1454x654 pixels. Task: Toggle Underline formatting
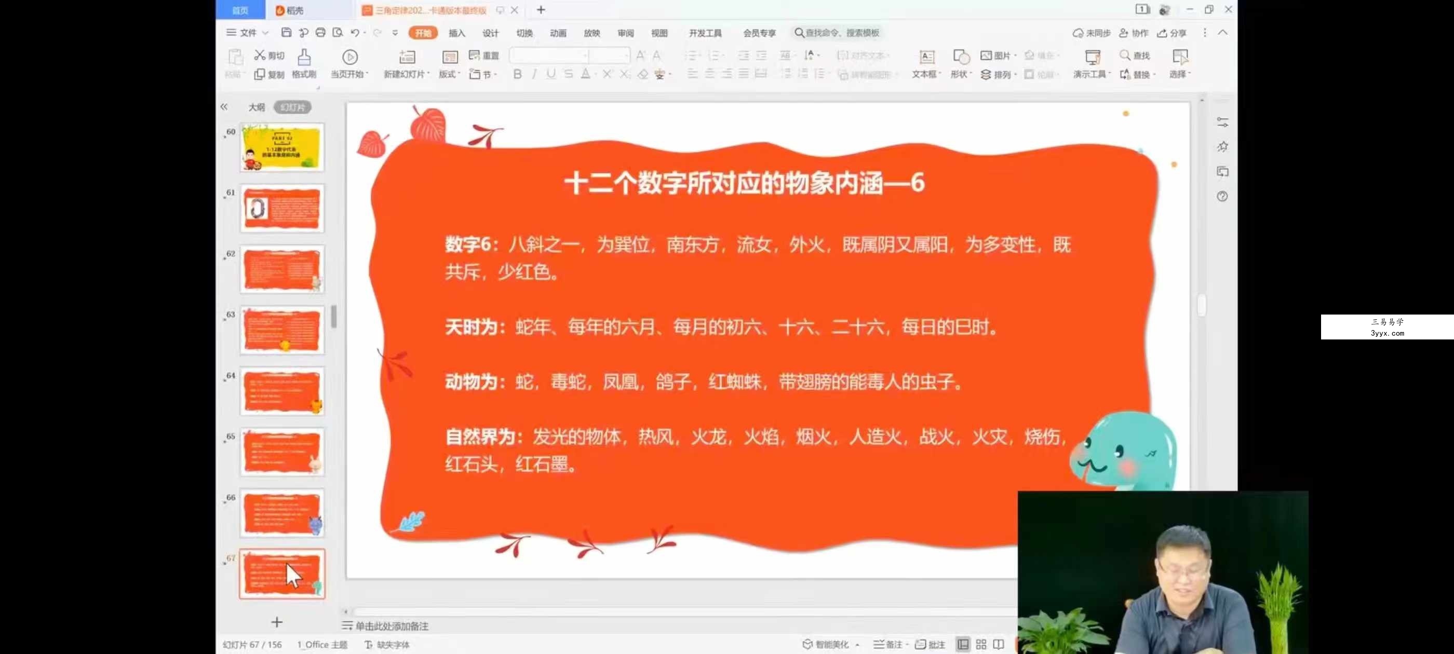pyautogui.click(x=551, y=74)
